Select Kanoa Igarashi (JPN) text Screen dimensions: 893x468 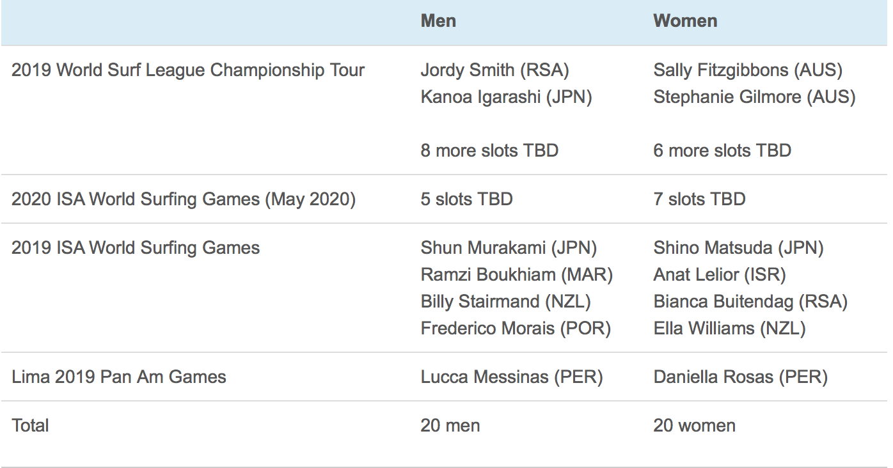(x=506, y=97)
